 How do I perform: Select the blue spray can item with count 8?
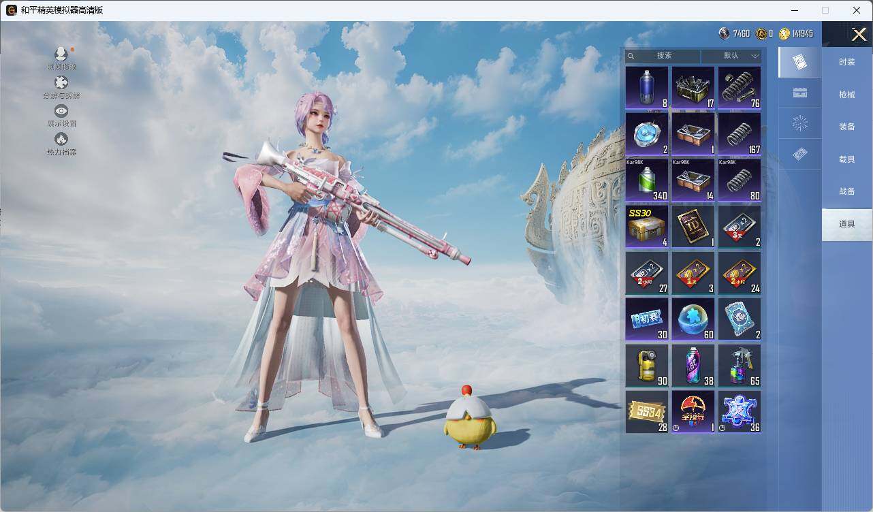[x=647, y=88]
